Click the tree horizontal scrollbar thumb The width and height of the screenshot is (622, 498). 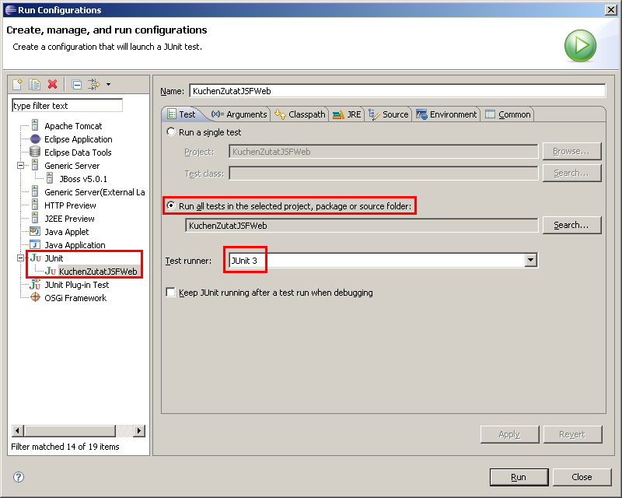[x=70, y=430]
